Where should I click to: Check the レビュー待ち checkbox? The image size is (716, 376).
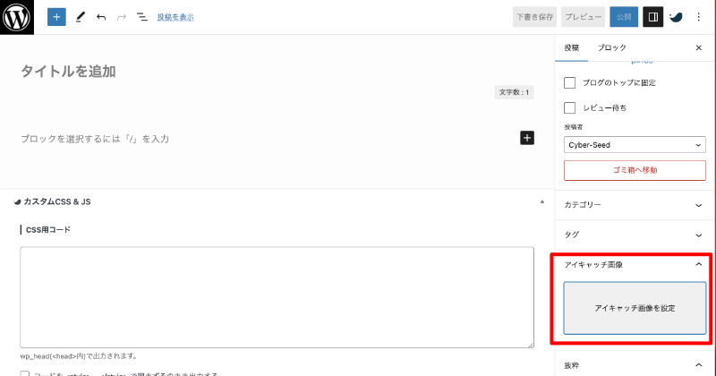coord(570,107)
